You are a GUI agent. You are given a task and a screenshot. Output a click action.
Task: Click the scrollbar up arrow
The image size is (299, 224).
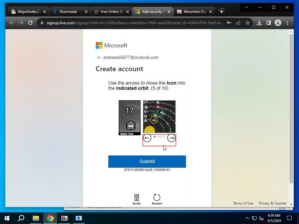291,32
